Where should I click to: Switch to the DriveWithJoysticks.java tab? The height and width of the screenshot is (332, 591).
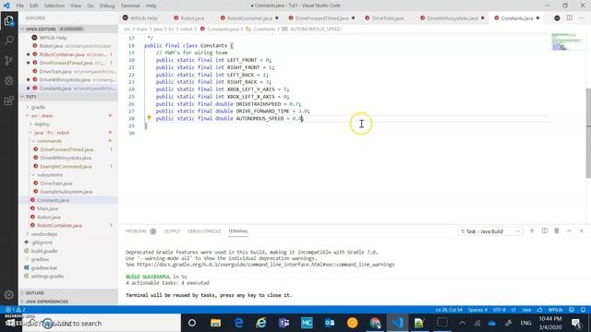point(452,18)
